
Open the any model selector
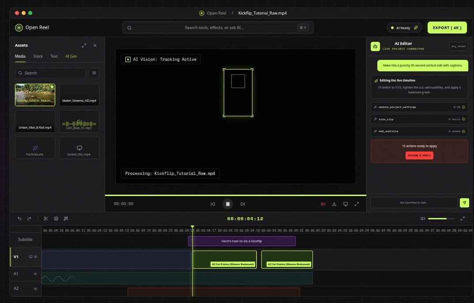(x=458, y=46)
